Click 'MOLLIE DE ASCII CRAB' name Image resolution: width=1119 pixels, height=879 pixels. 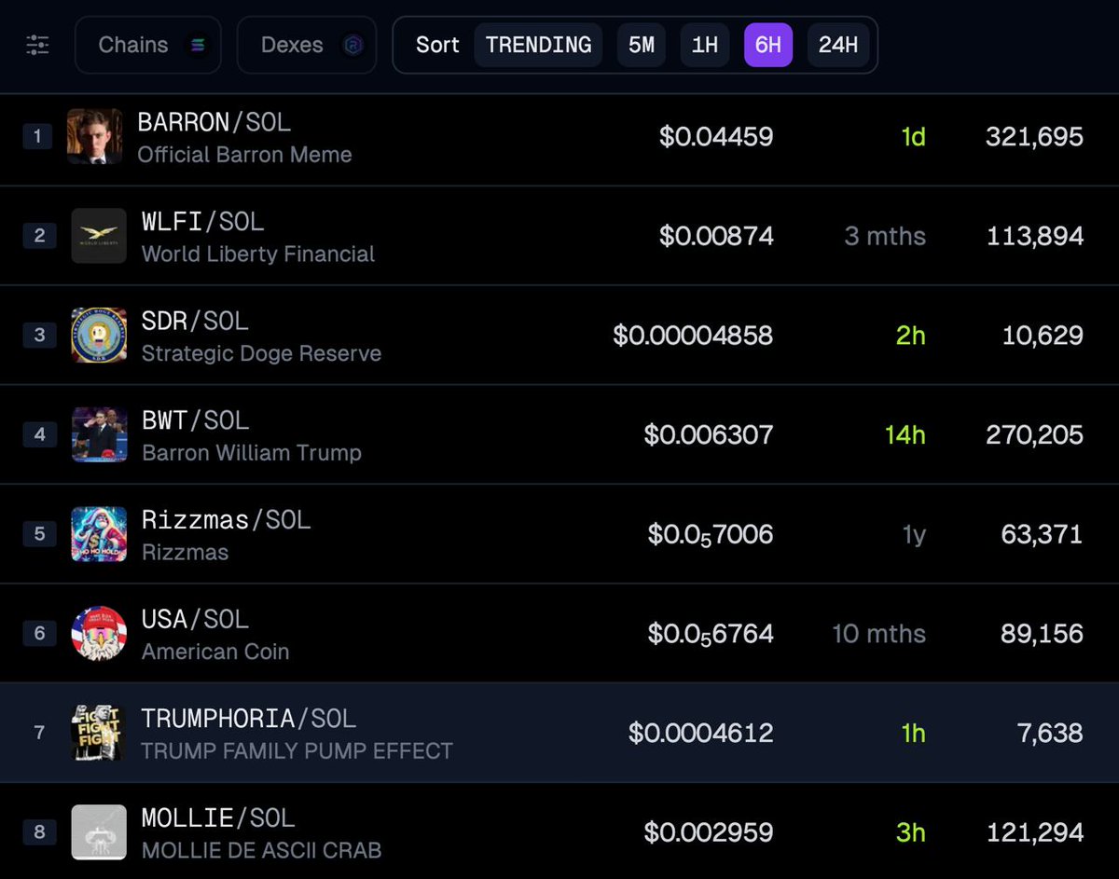261,850
